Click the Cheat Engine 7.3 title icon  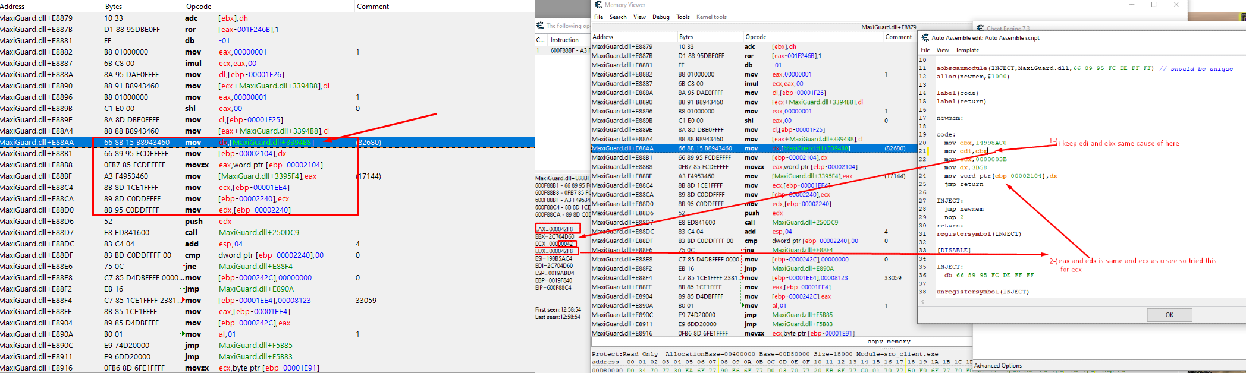(x=980, y=28)
